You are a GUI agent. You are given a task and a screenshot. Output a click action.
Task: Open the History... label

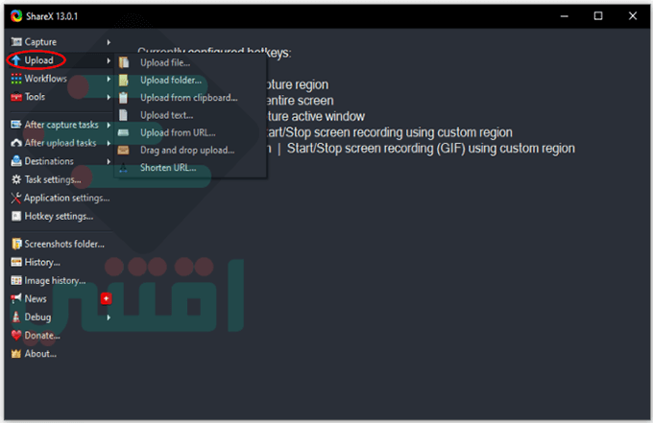(42, 263)
